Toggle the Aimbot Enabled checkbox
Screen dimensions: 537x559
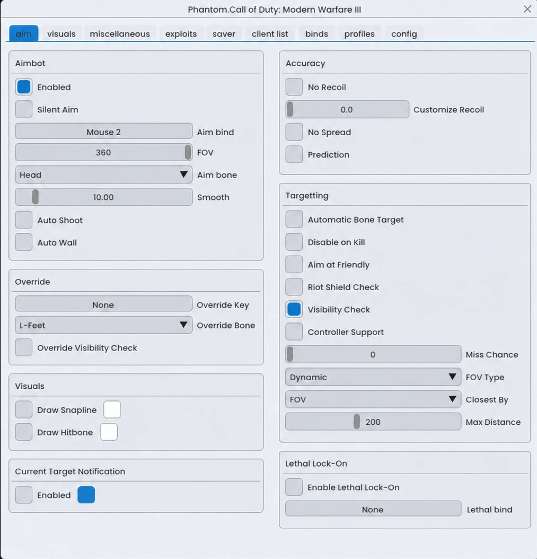coord(24,87)
